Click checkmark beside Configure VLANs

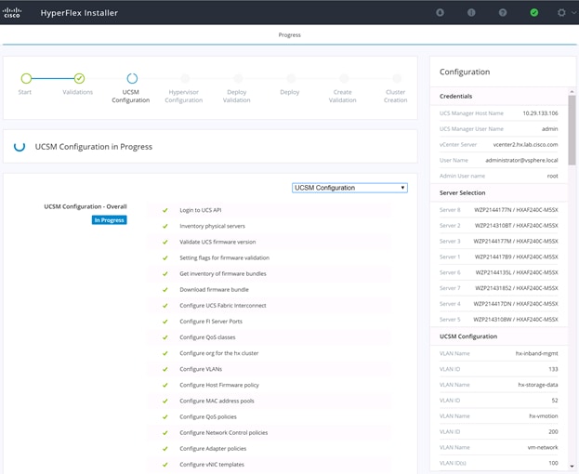click(165, 369)
